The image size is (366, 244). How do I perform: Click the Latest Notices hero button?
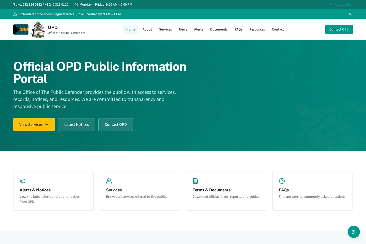tap(77, 125)
